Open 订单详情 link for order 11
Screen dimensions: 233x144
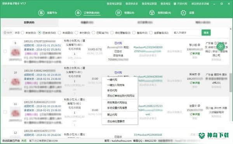click(195, 114)
